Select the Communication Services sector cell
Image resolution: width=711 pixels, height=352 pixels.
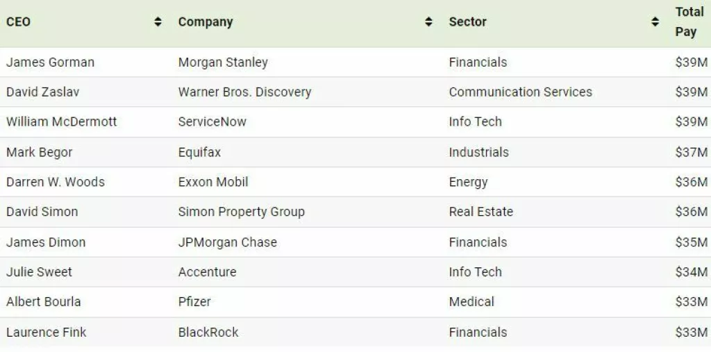click(x=520, y=92)
